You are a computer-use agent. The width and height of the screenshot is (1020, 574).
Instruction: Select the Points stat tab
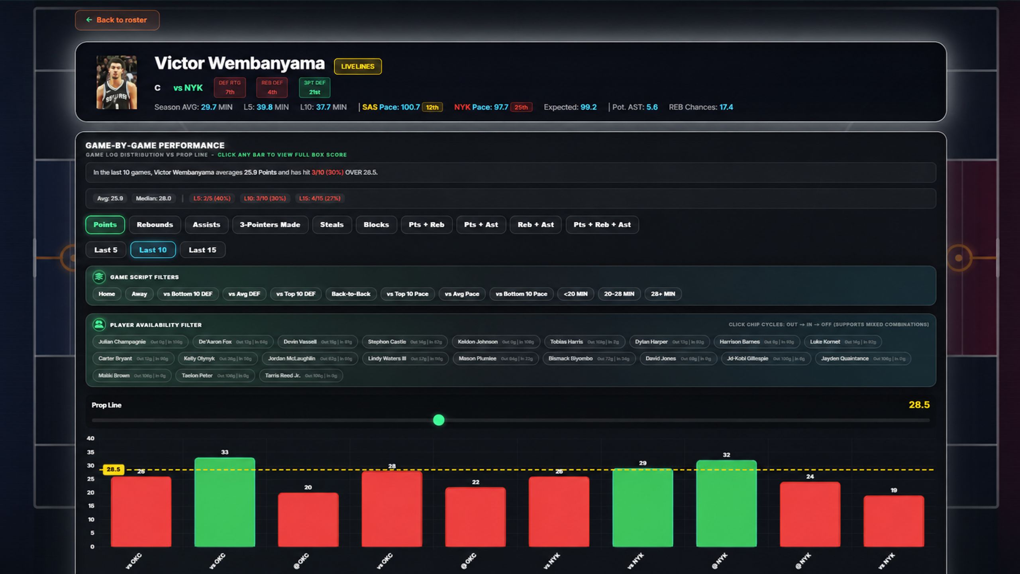(105, 224)
